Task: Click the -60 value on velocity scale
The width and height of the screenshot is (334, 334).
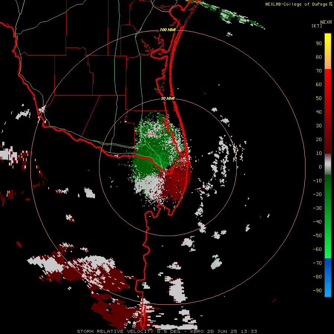Action: pyautogui.click(x=317, y=249)
